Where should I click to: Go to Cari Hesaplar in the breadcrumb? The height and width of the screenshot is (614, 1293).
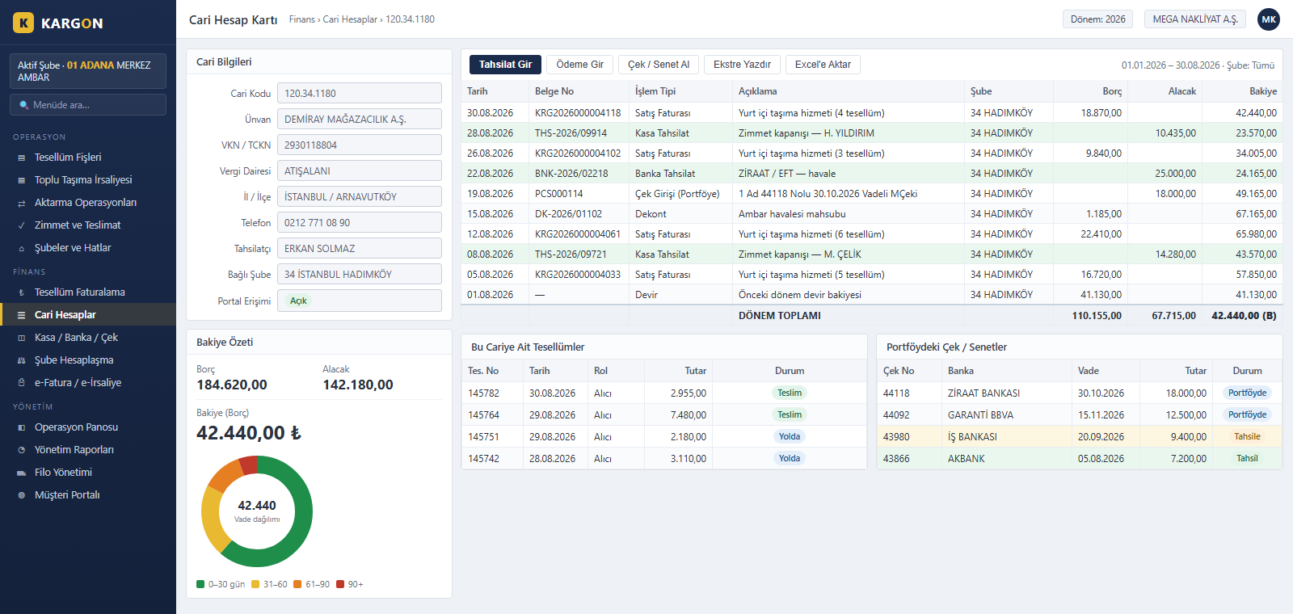coord(350,19)
